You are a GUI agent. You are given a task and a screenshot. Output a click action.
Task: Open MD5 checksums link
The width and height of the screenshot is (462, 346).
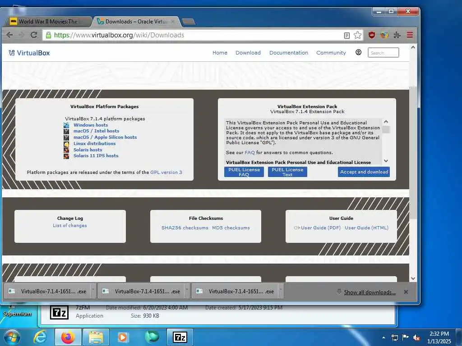231,228
